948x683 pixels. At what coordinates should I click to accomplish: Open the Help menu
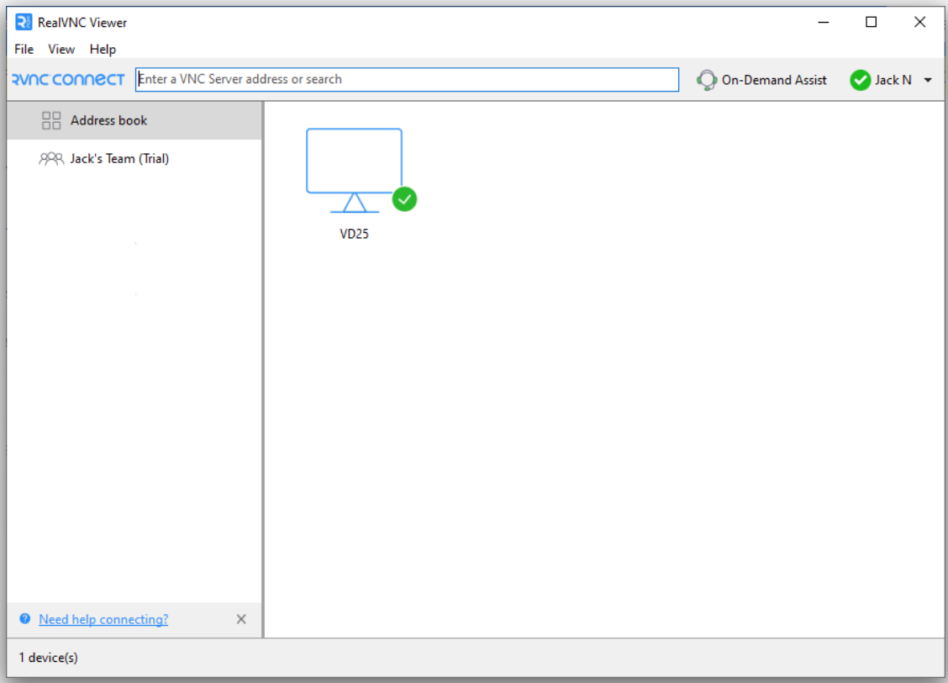pyautogui.click(x=103, y=49)
